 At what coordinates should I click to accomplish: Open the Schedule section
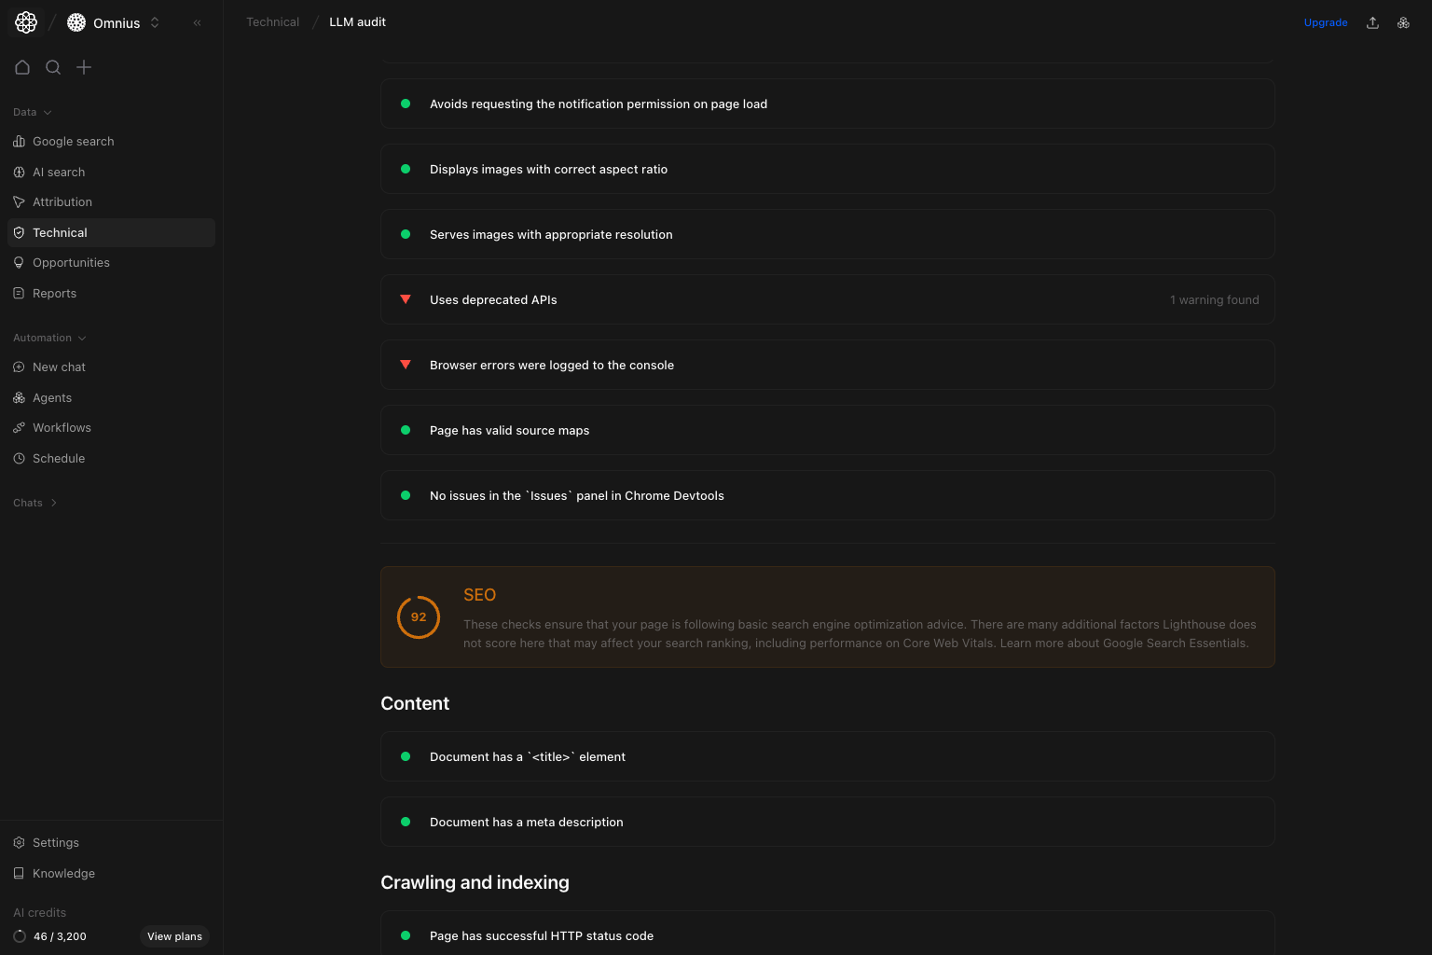click(59, 458)
